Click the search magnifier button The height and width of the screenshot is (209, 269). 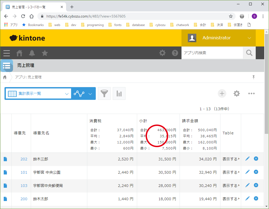pos(249,53)
